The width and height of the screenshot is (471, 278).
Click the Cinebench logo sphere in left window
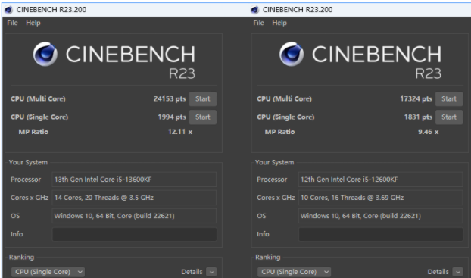click(45, 54)
